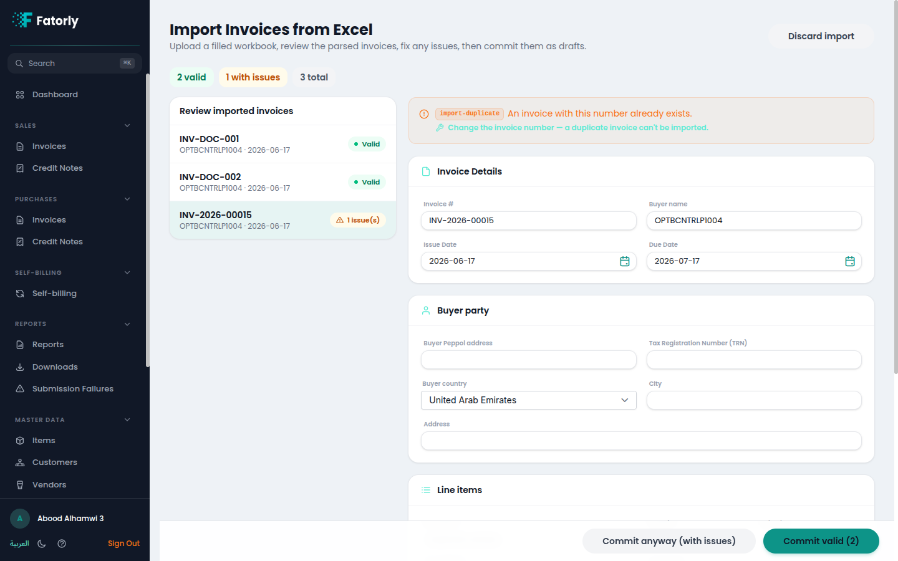Open the Dashboard menu item
Image resolution: width=898 pixels, height=561 pixels.
pos(75,95)
